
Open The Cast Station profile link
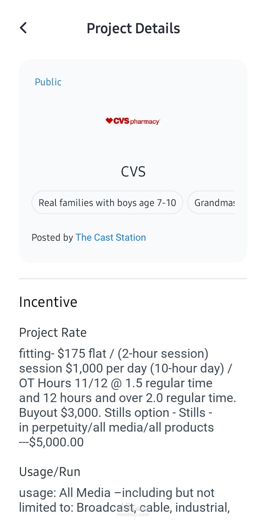[110, 237]
